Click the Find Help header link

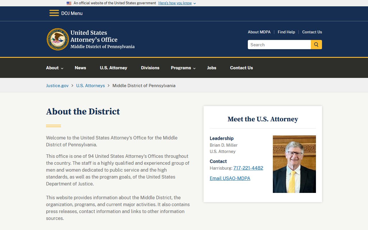[x=286, y=32]
